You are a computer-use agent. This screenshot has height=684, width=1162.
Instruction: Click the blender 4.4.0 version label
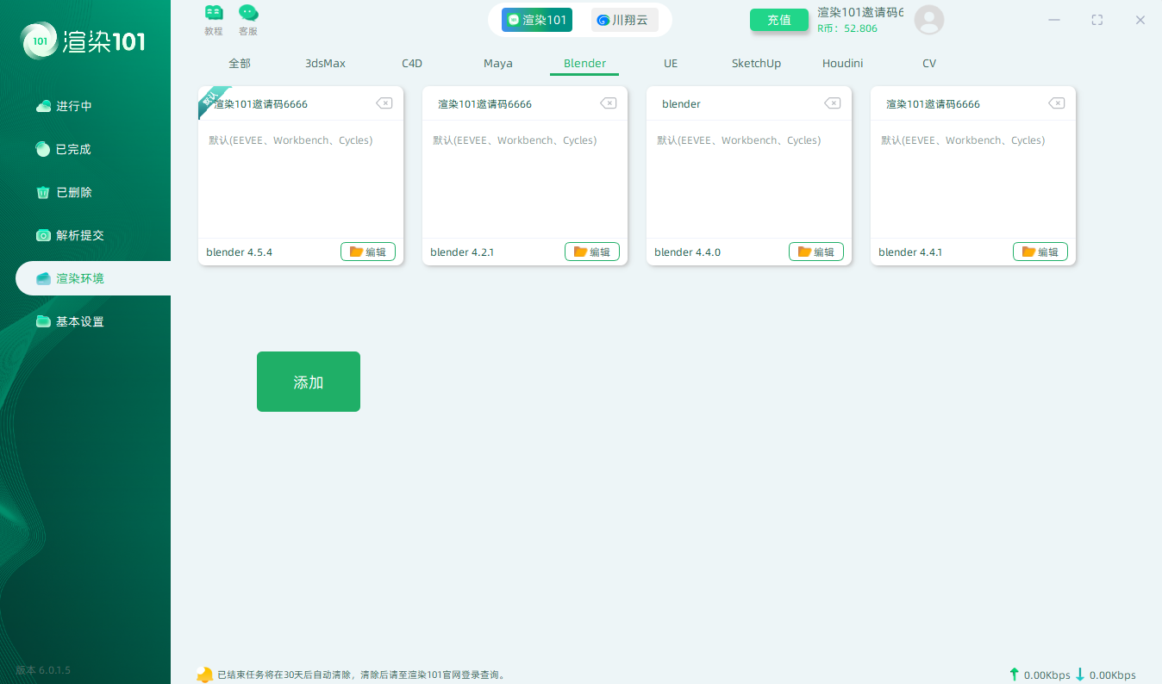(x=687, y=252)
